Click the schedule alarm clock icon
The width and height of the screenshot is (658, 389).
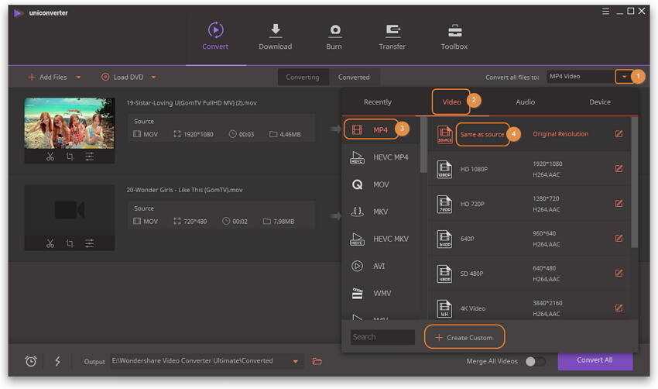pyautogui.click(x=31, y=361)
